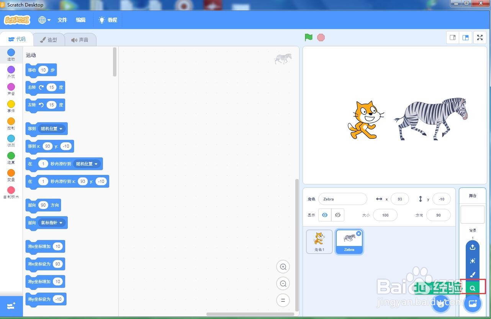Delete the Zebra sprite

pos(359,233)
